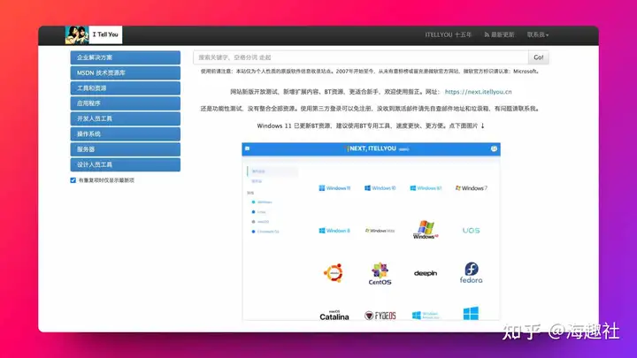Select the Fedora logo

tap(471, 273)
